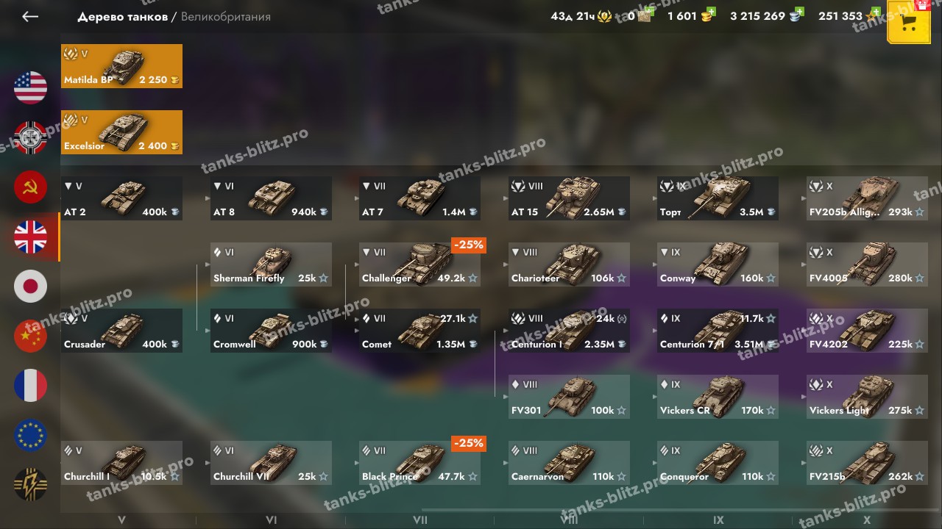Image resolution: width=942 pixels, height=529 pixels.
Task: Select the discounted Challenger tank
Action: [420, 264]
